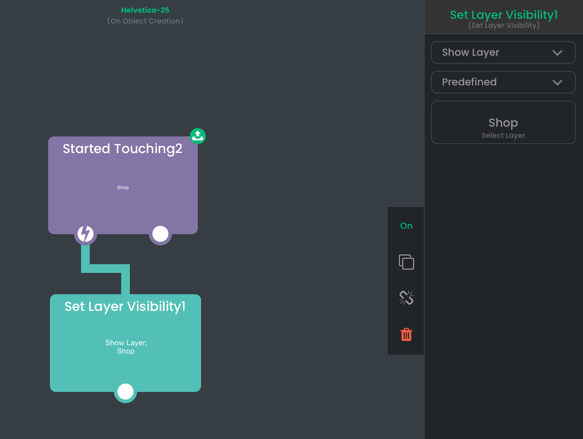583x439 pixels.
Task: Click the white circle connector on Started Touching2
Action: pyautogui.click(x=160, y=234)
